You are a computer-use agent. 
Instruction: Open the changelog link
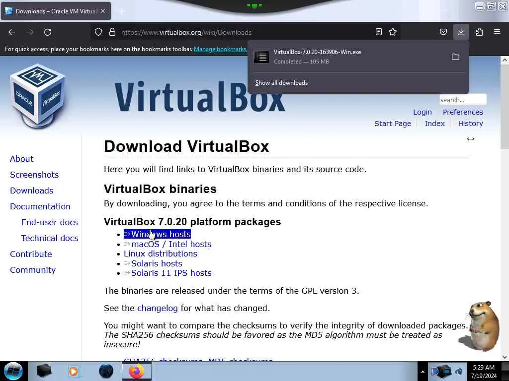pyautogui.click(x=158, y=308)
